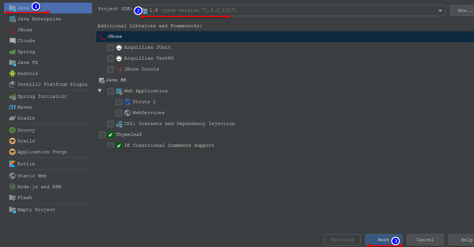The height and width of the screenshot is (247, 474).
Task: Select the Spring Initializr option
Action: pyautogui.click(x=48, y=96)
